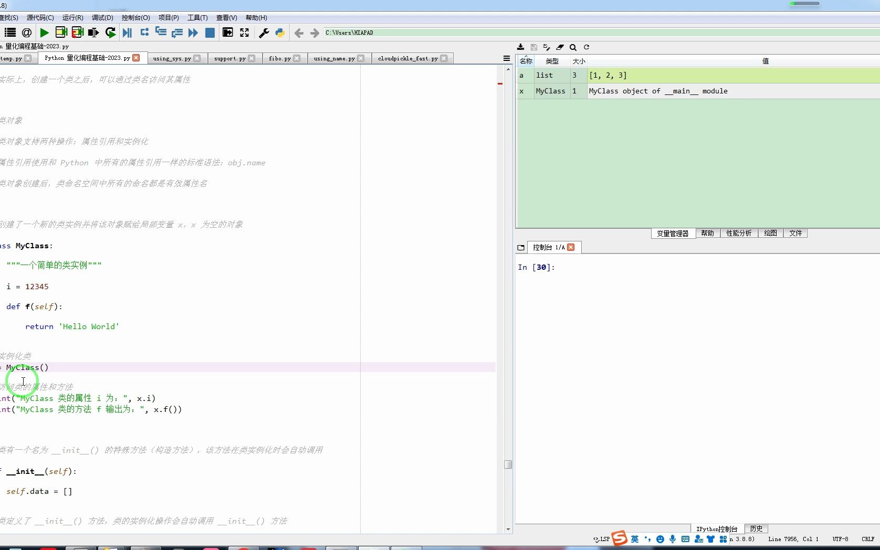Open 项目(P) menu

click(x=169, y=18)
